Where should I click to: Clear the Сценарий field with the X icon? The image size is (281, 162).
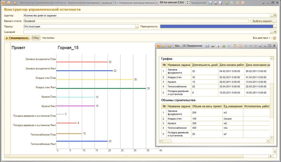coord(275,32)
